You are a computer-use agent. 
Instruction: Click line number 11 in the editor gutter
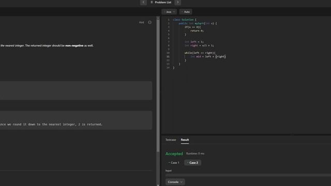pos(168,56)
